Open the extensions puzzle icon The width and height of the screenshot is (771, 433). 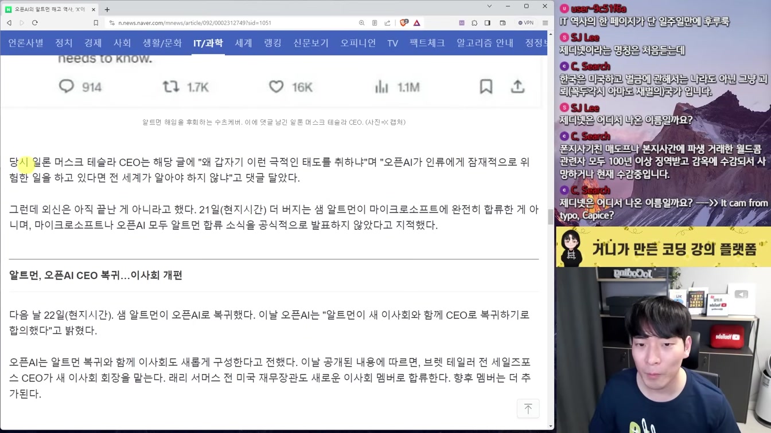[x=474, y=23]
